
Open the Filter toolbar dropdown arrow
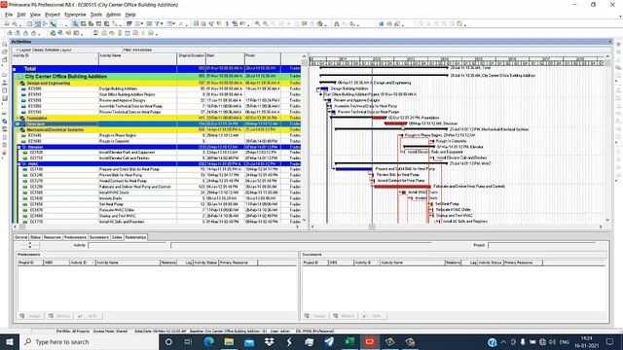point(162,23)
